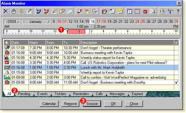Click the clock with calendar icon
The width and height of the screenshot is (186, 113).
point(95,11)
